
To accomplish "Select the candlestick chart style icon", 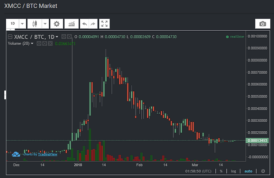I will pos(35,24).
